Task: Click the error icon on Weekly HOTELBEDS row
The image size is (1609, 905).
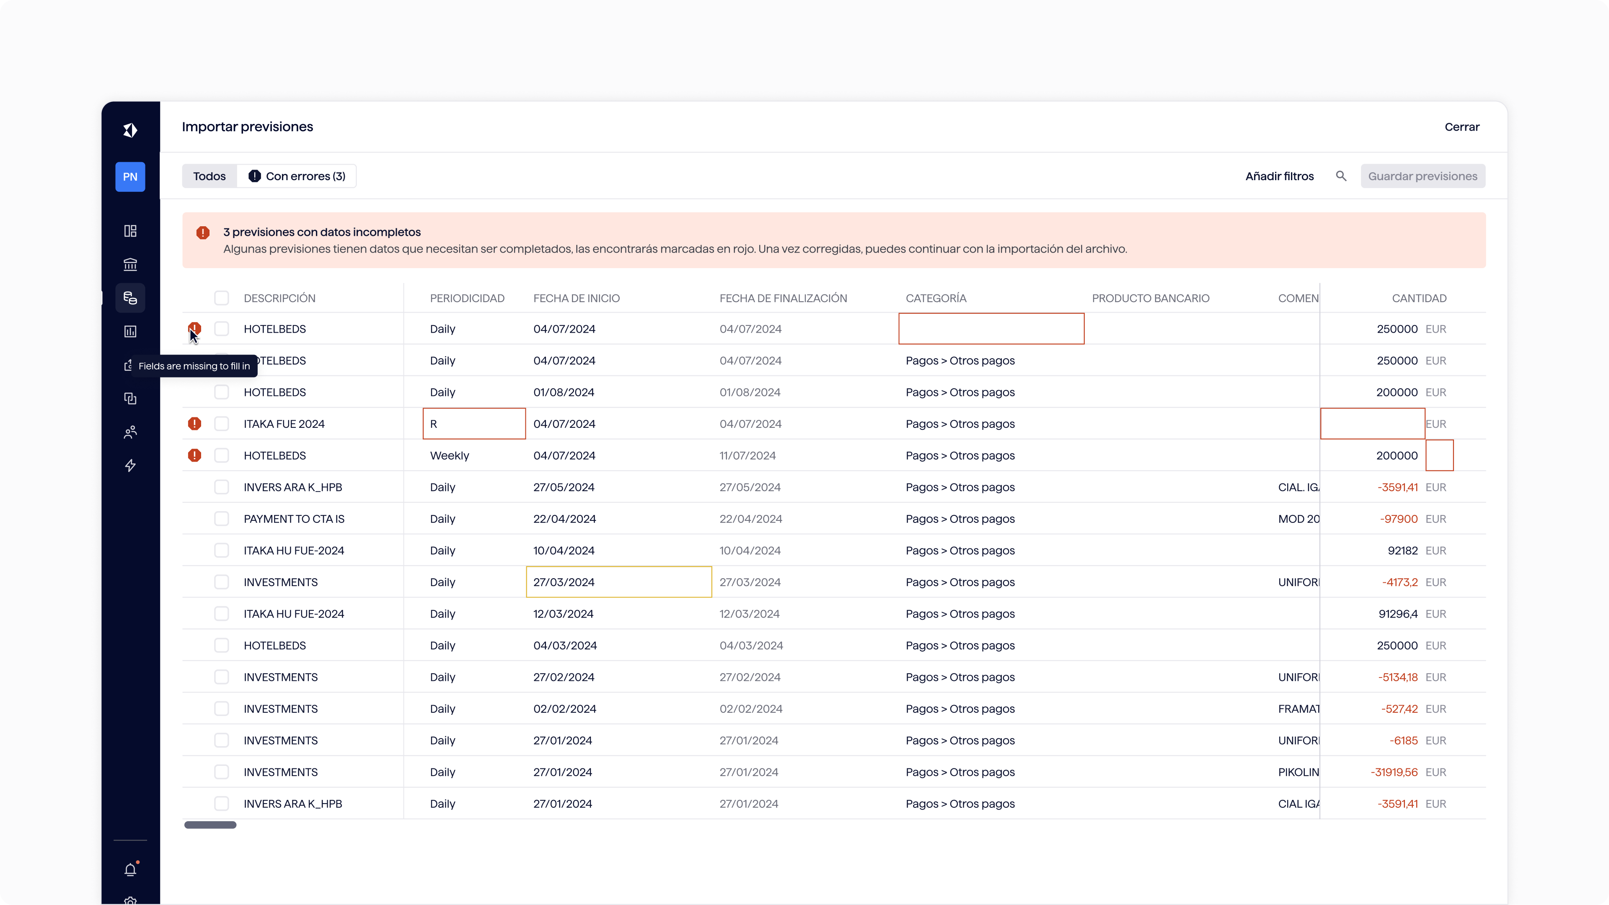Action: click(194, 456)
